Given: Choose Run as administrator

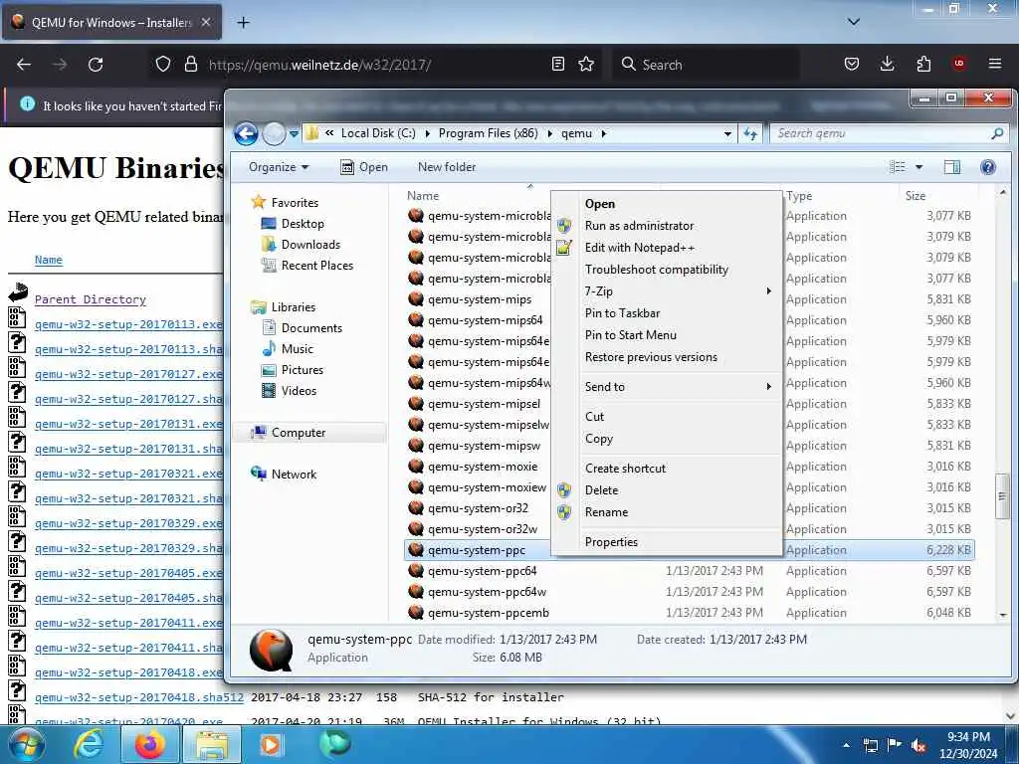Looking at the screenshot, I should (667, 226).
